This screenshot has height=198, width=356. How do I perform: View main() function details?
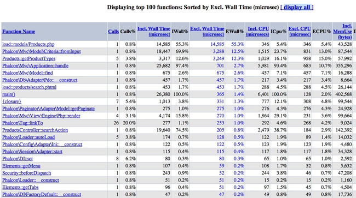(x=9, y=94)
